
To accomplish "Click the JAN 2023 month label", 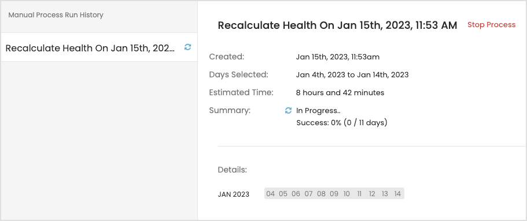I will pos(234,194).
